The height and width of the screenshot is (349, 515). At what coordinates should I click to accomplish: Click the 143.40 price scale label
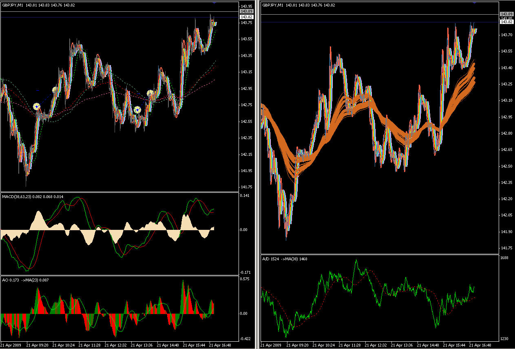pyautogui.click(x=506, y=68)
